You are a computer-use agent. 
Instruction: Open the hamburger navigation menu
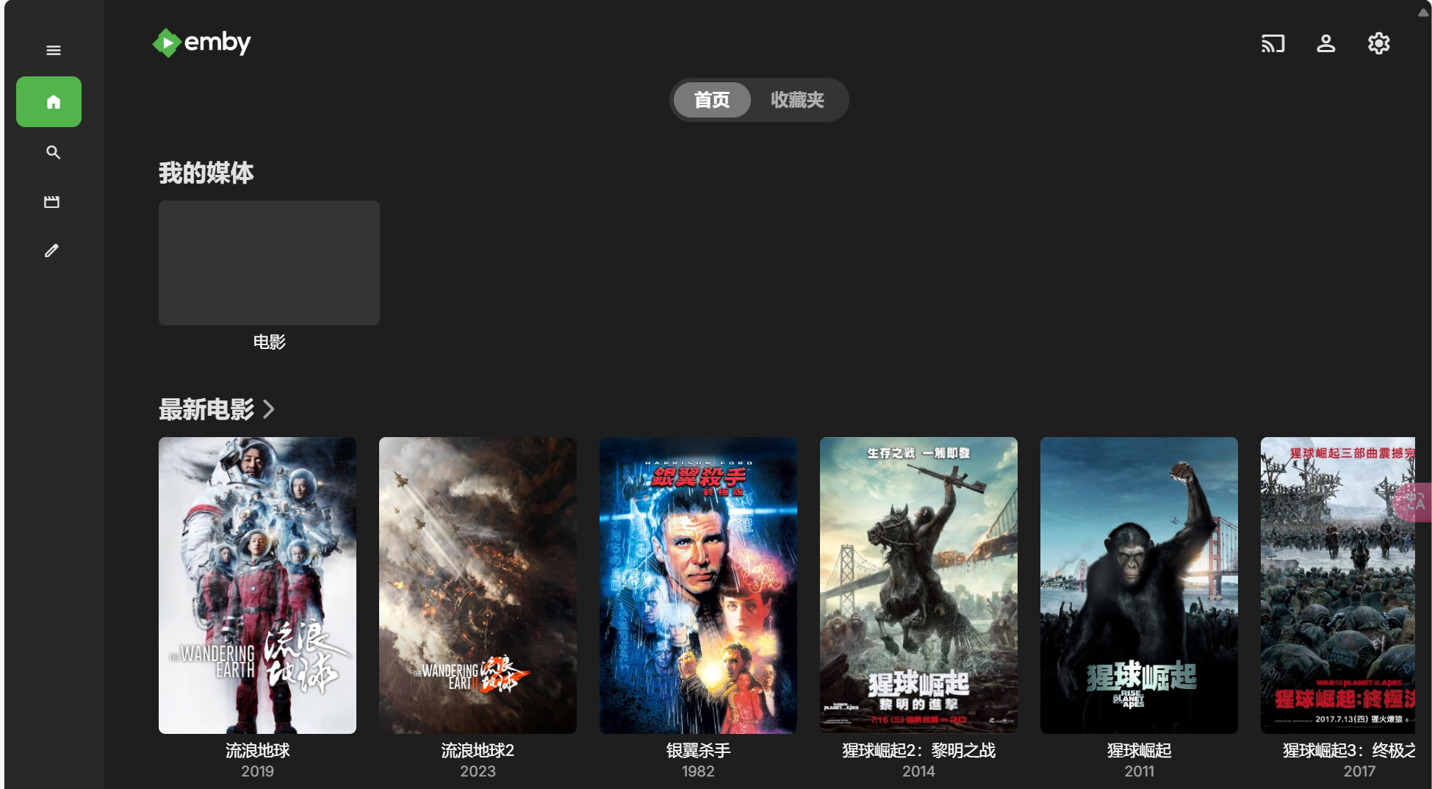[x=53, y=51]
